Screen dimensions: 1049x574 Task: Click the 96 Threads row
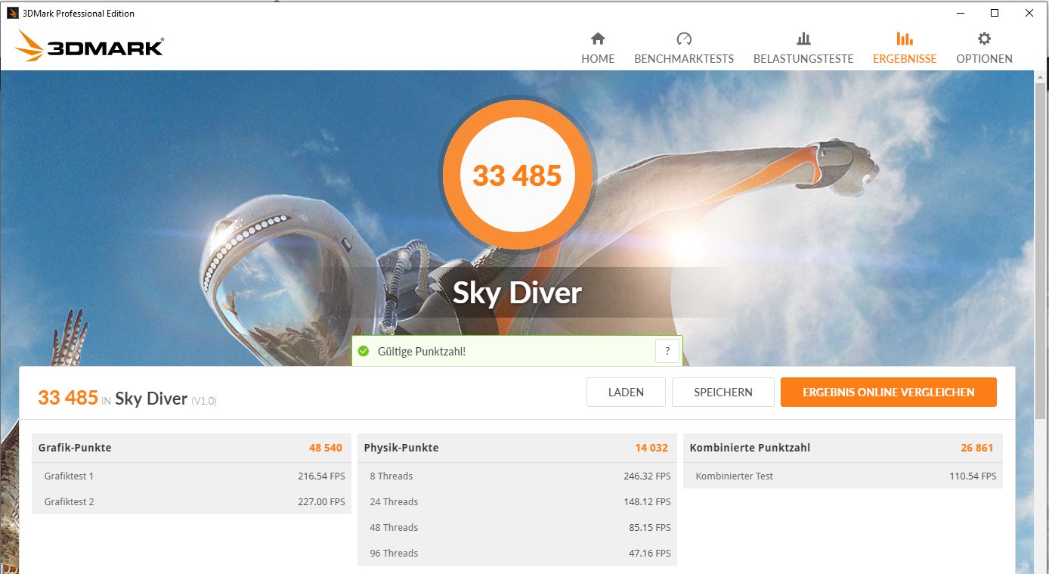pos(517,554)
